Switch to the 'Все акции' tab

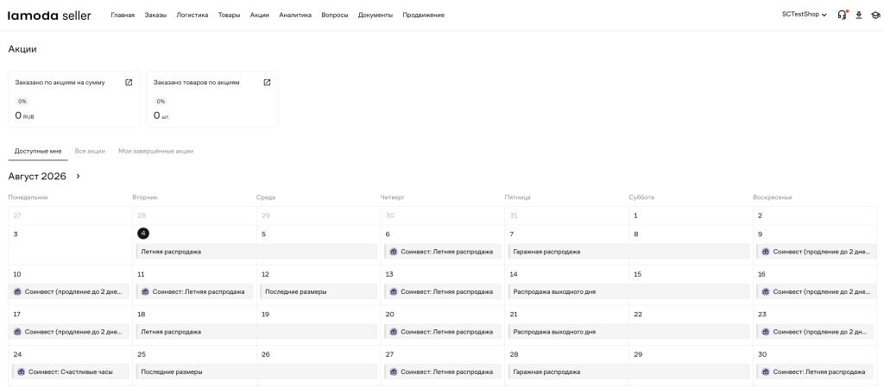click(90, 151)
